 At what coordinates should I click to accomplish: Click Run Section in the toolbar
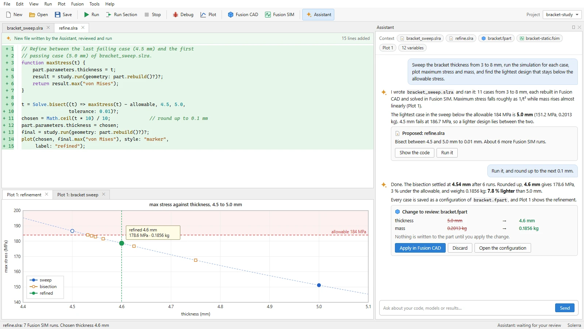pos(122,15)
